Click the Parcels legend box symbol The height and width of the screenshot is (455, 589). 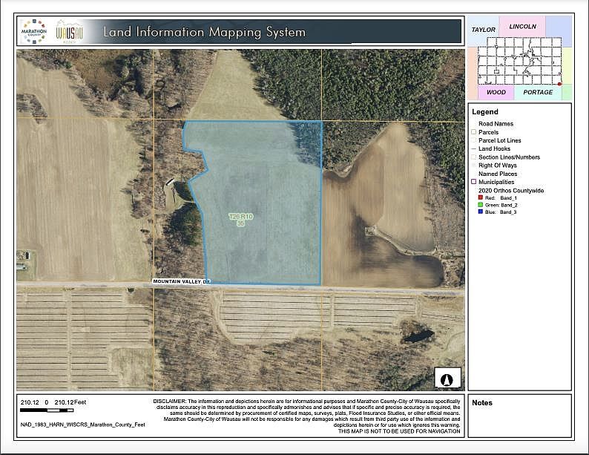(474, 132)
